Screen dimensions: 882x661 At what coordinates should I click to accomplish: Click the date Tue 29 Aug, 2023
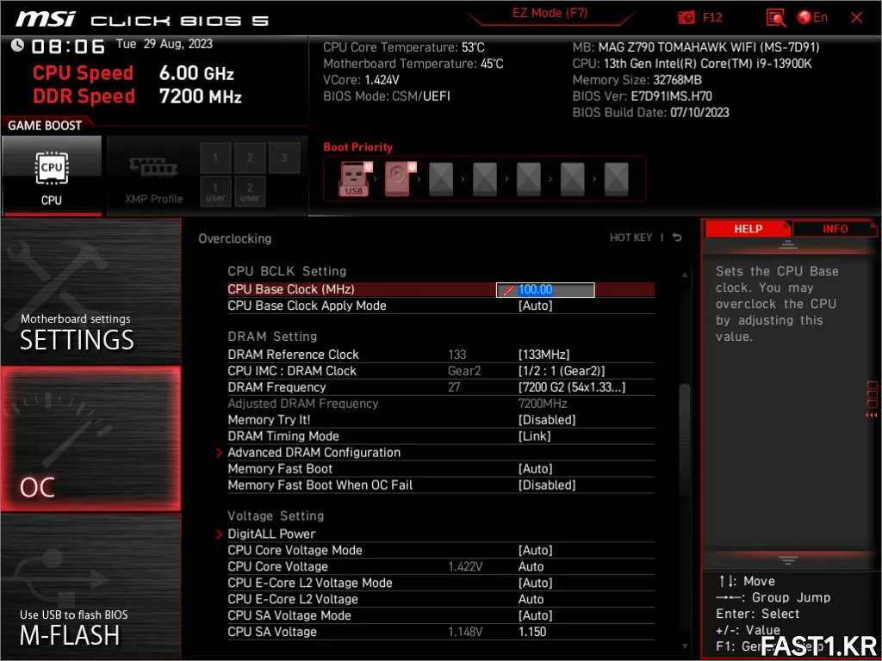click(x=165, y=44)
